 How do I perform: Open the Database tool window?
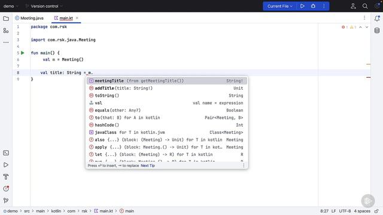click(377, 30)
